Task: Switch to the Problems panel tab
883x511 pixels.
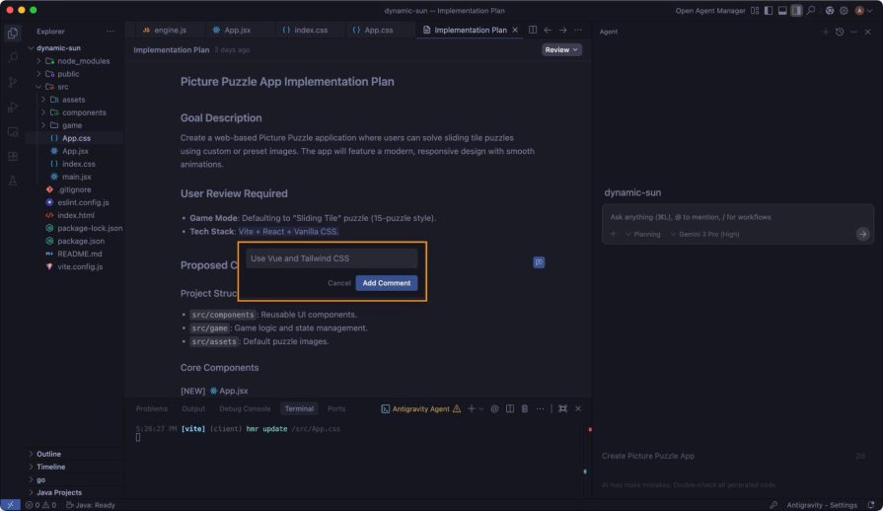Action: (152, 408)
